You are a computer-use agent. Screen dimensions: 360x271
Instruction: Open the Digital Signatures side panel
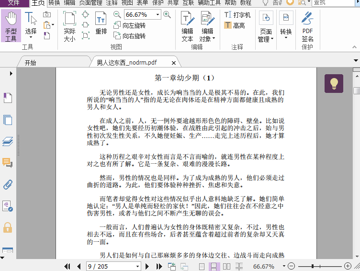click(8, 206)
